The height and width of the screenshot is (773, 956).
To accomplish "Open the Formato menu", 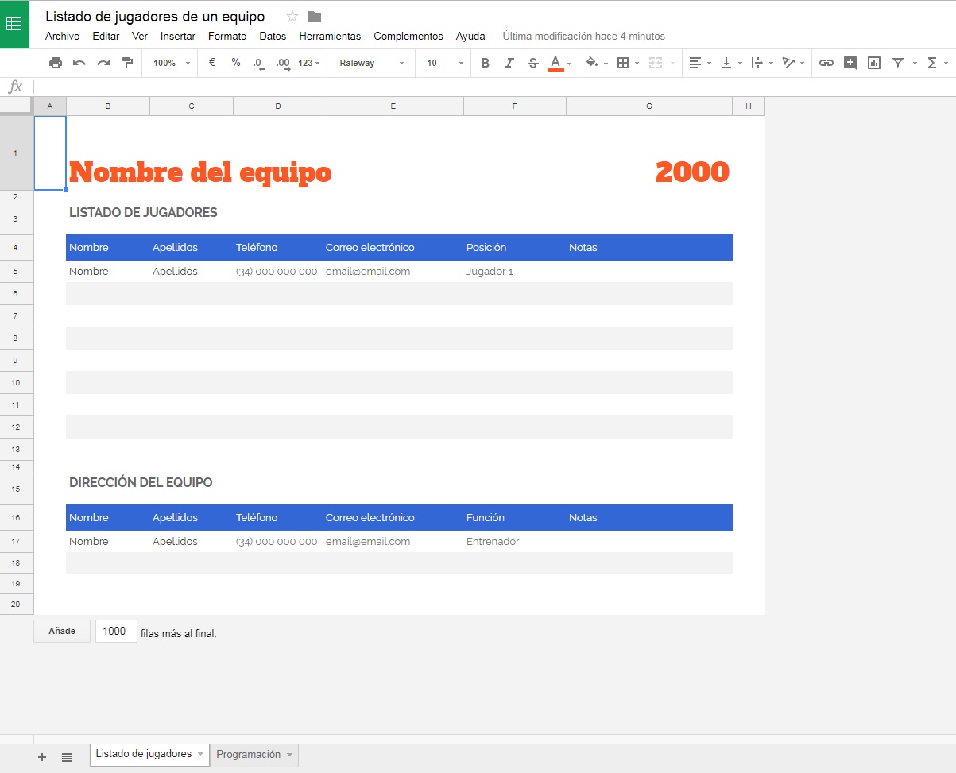I will coord(227,36).
